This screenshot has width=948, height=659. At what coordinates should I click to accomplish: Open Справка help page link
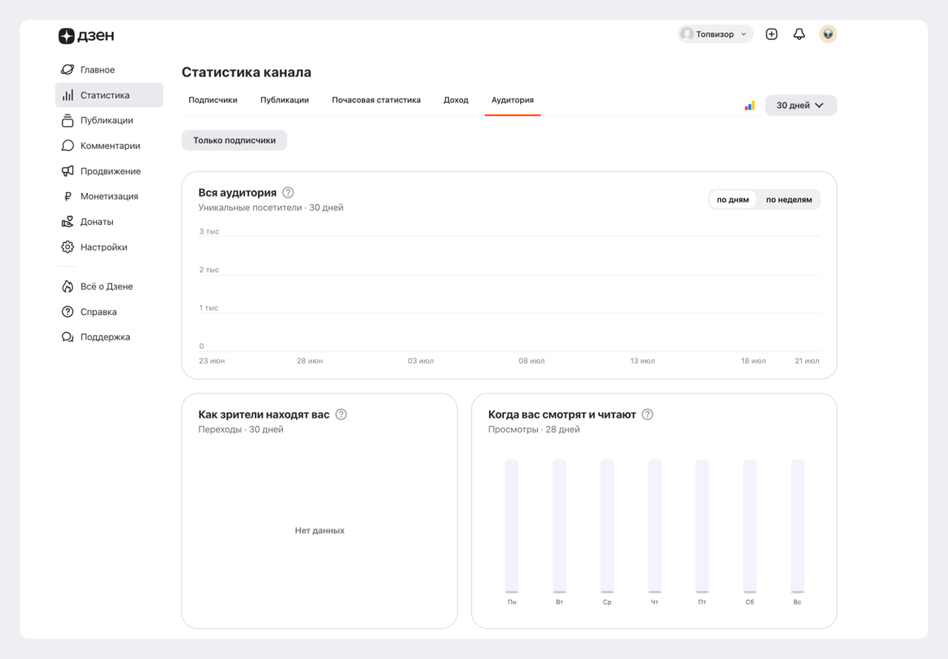click(x=98, y=312)
